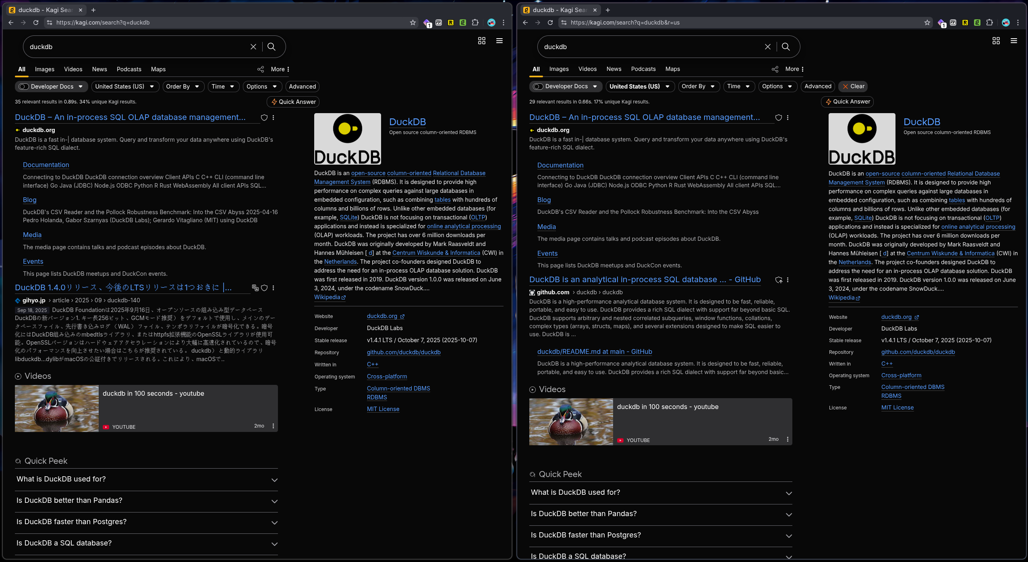Screen dimensions: 1028x562
Task: Bookmark the page with the star icon in the left window
Action: pos(412,23)
